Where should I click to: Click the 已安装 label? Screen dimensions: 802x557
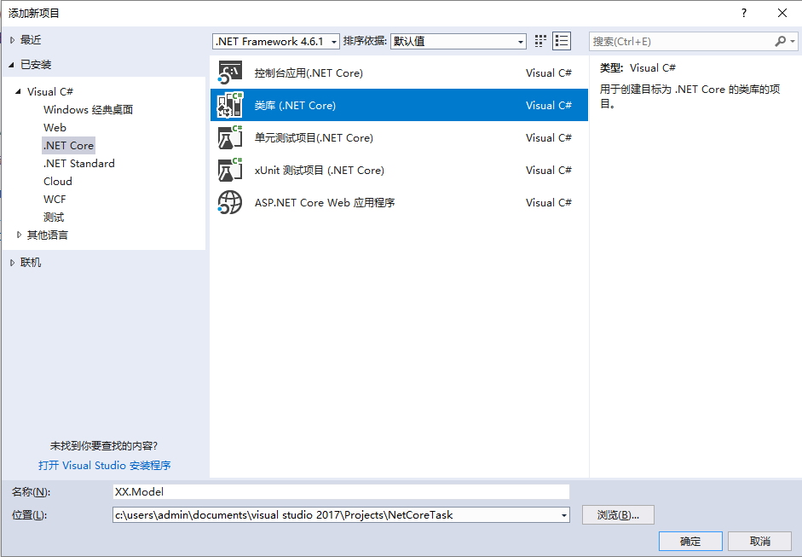36,65
